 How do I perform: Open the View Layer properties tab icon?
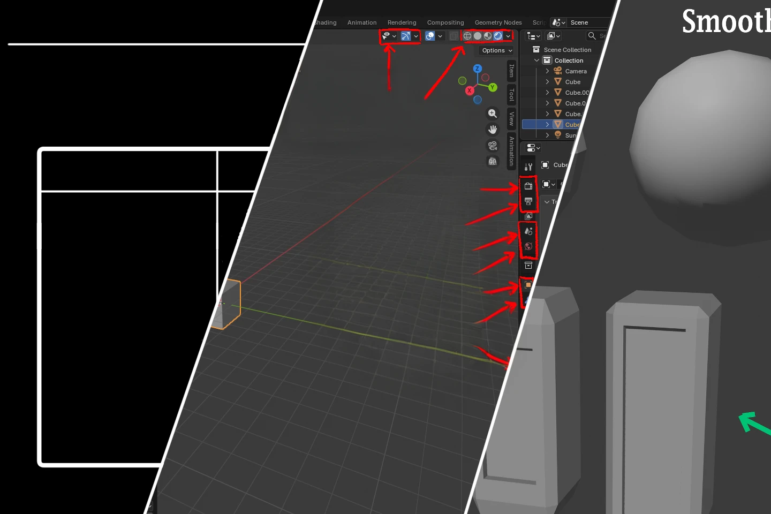528,216
